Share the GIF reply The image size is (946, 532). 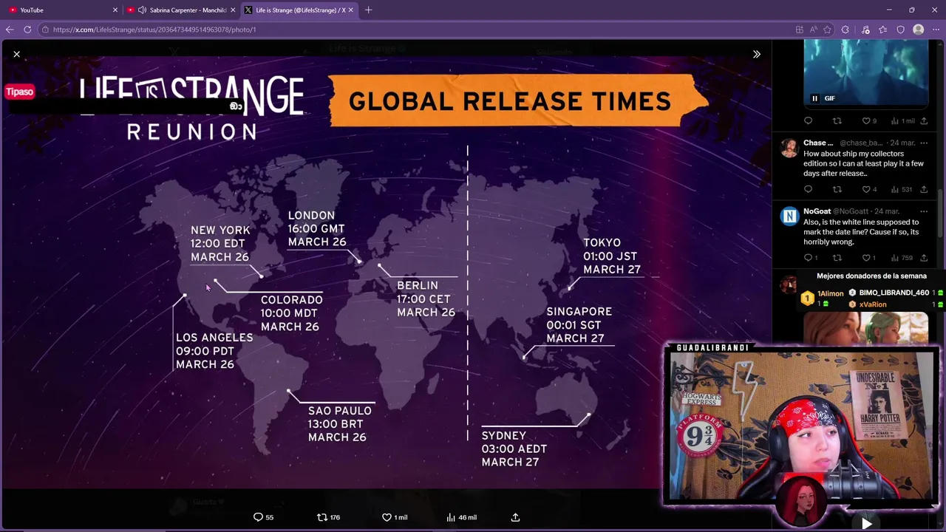coord(924,120)
